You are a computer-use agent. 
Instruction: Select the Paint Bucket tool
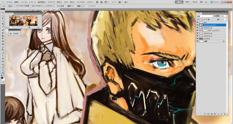(x=3, y=44)
